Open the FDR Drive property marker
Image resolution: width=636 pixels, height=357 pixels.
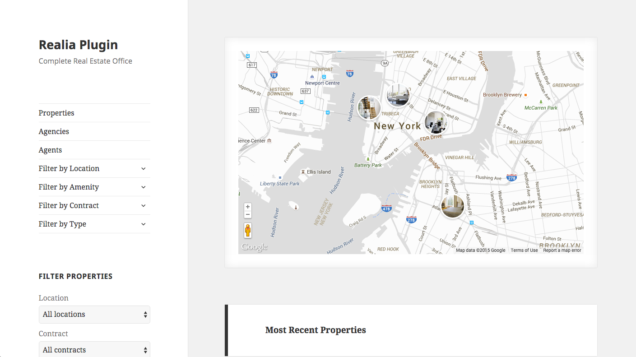[x=436, y=122]
